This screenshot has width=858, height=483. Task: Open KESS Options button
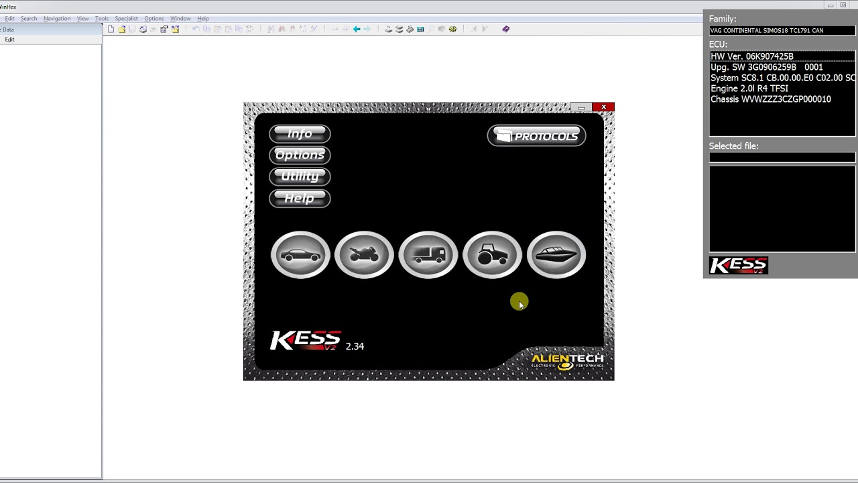point(300,155)
